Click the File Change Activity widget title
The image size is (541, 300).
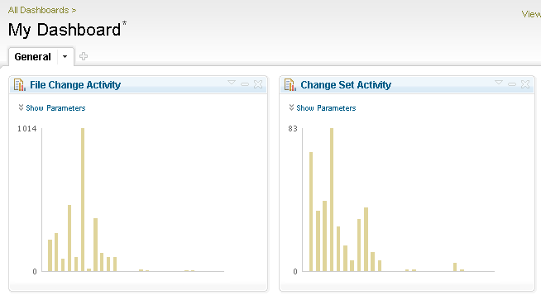click(75, 85)
